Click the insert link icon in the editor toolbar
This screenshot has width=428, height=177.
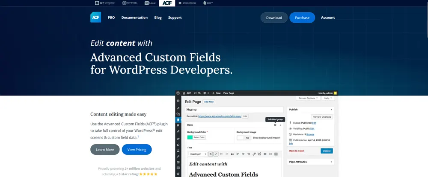[x=254, y=154]
